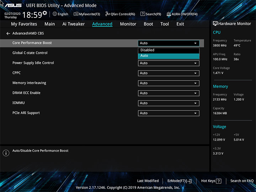This screenshot has width=256, height=192.
Task: Click the gear icon beside the clock
Action: click(45, 13)
